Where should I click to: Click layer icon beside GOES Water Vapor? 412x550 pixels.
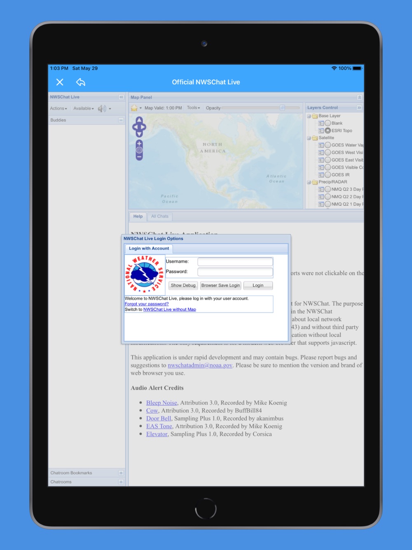[x=321, y=145]
